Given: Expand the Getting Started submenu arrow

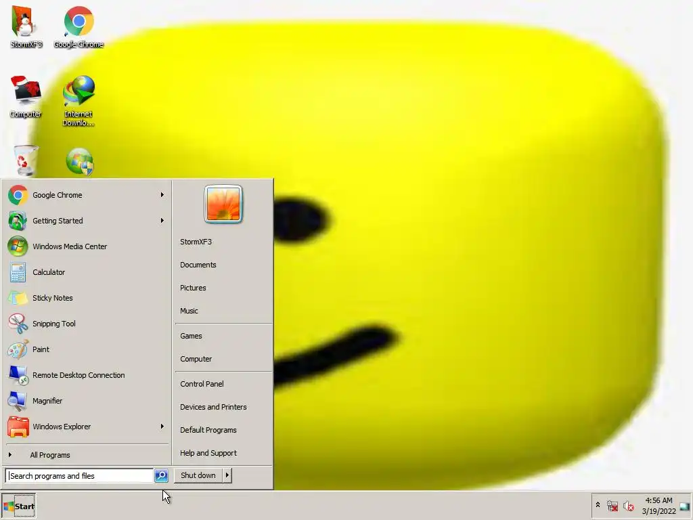Looking at the screenshot, I should 162,220.
